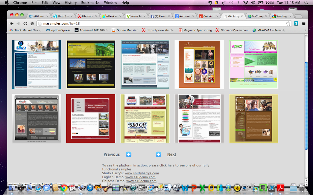Switch to the Sending tab
The height and width of the screenshot is (195, 313).
(x=281, y=16)
